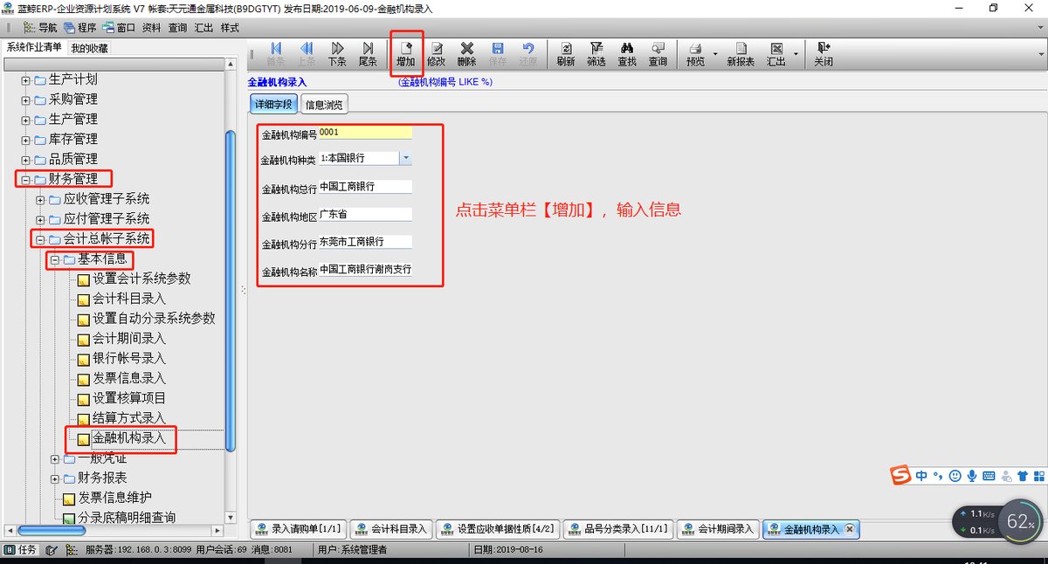Switch to 系统作业清单 tab
The image size is (1048, 564).
pyautogui.click(x=34, y=47)
